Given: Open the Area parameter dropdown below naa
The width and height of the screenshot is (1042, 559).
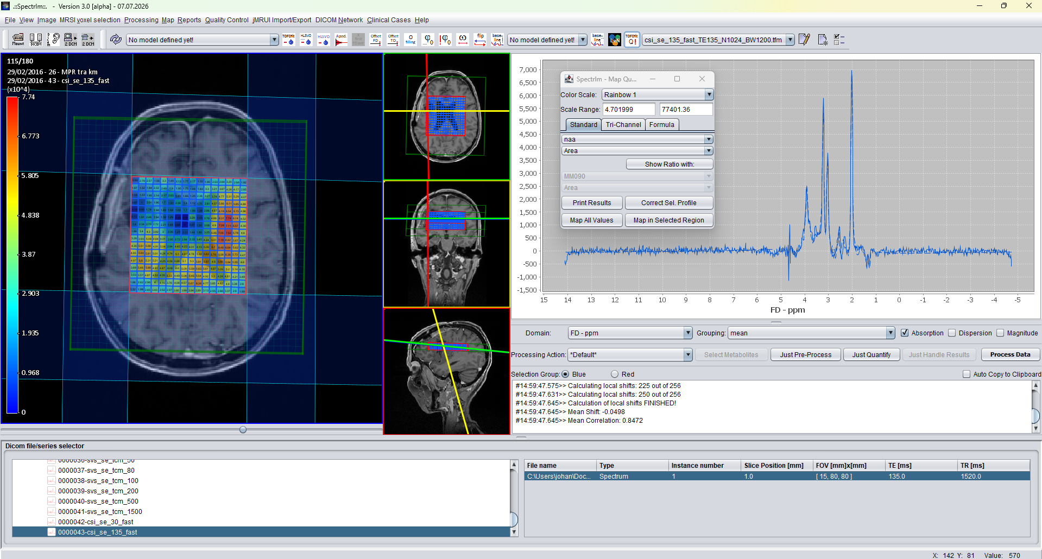Looking at the screenshot, I should (637, 151).
